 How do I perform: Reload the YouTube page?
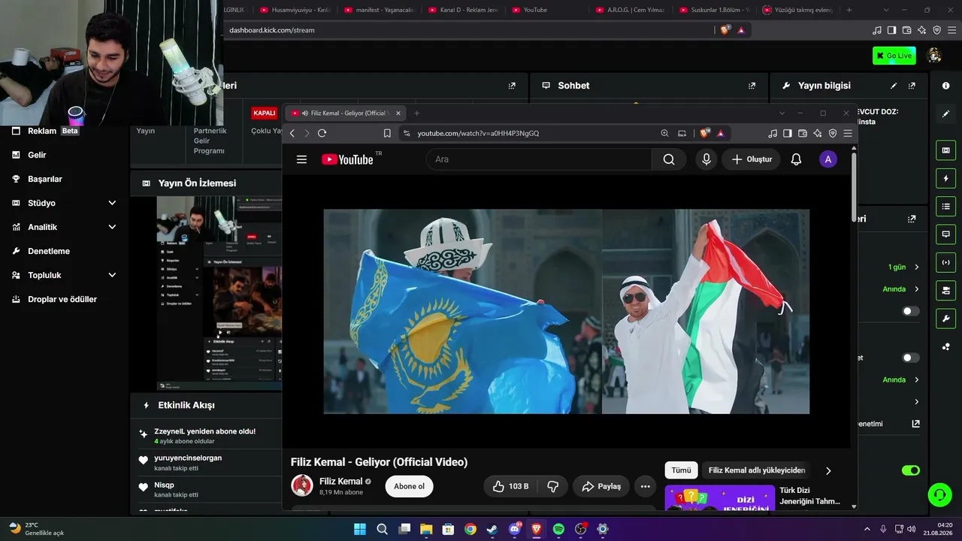(322, 133)
